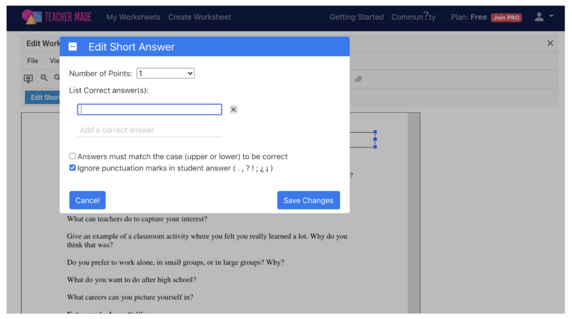Open Create Worksheet page
Viewport: 572px width, 319px height.
point(199,17)
